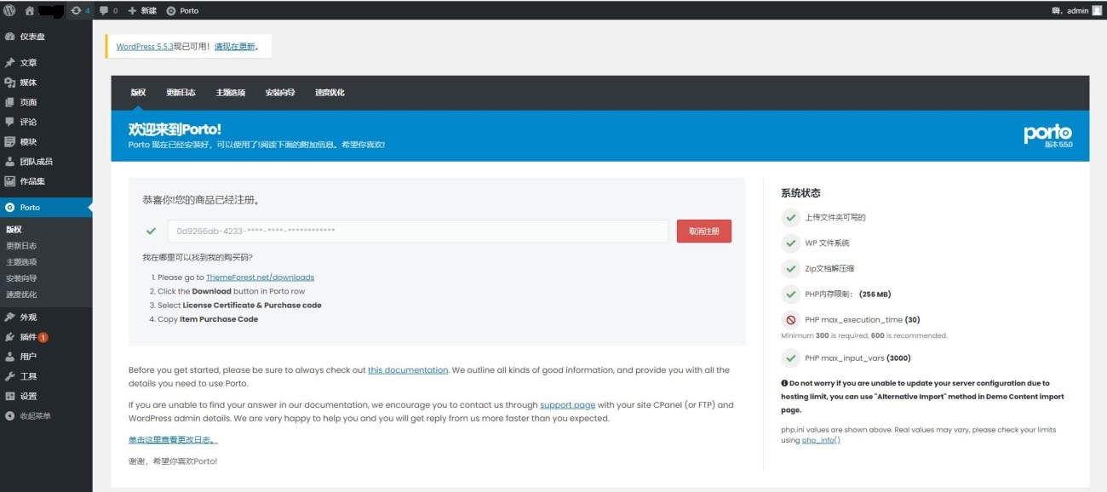Viewport: 1107px width, 492px height.
Task: Open the 'this documentation' link
Action: [x=408, y=370]
